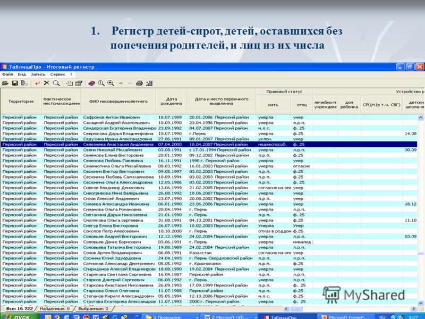The width and height of the screenshot is (425, 319).
Task: Click the save floppy disk icon
Action: click(x=15, y=83)
